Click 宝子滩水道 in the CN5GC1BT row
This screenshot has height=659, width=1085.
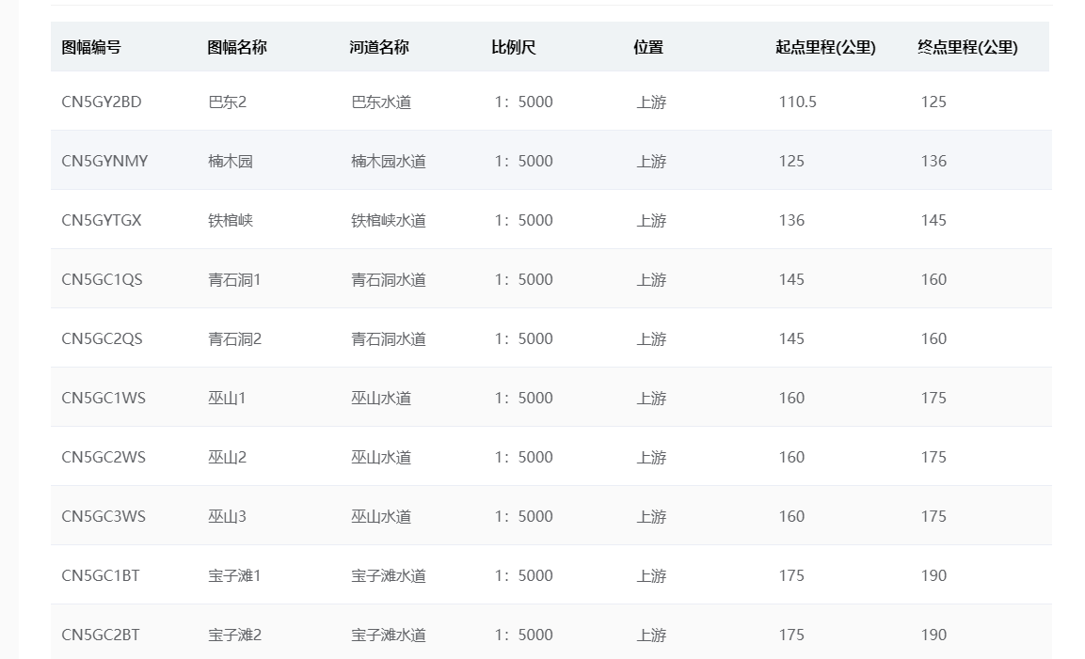coord(389,576)
